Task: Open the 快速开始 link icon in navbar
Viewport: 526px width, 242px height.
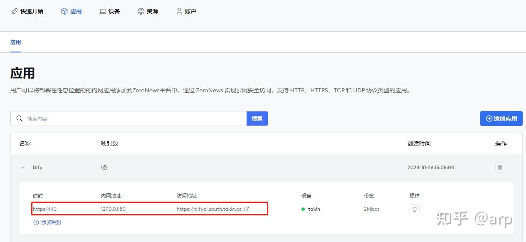Action: click(14, 11)
